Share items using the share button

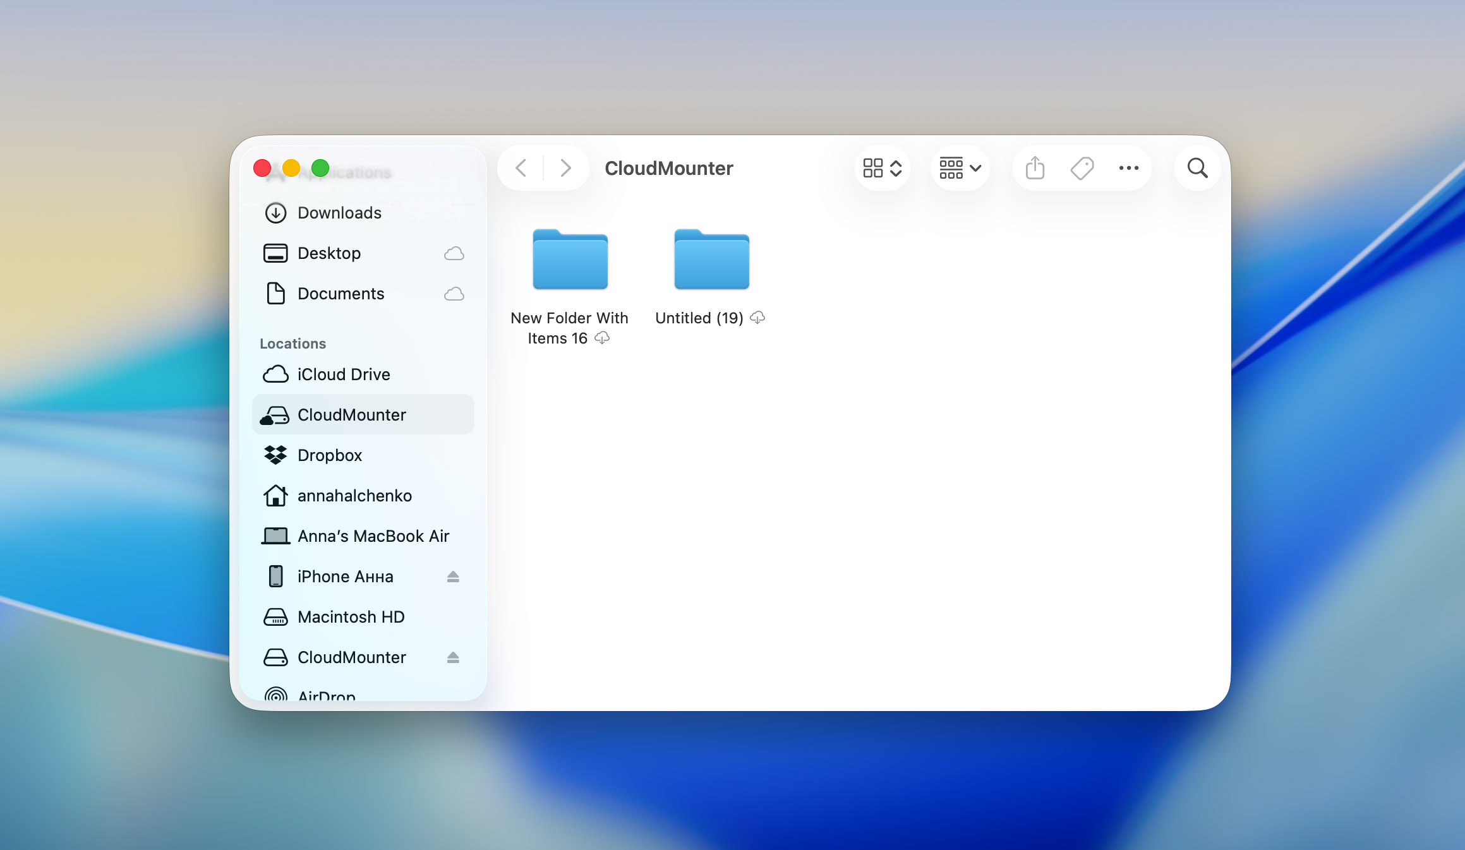coord(1034,168)
